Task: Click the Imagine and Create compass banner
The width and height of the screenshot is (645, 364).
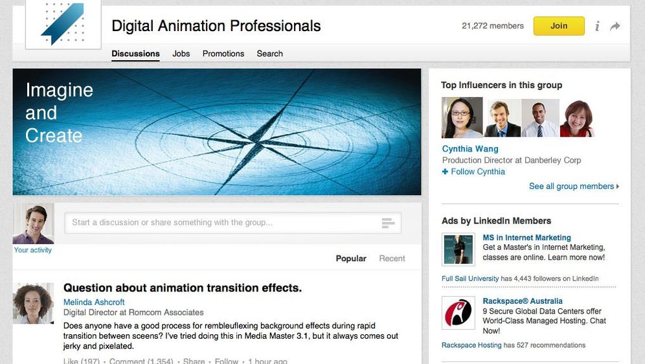Action: (217, 131)
